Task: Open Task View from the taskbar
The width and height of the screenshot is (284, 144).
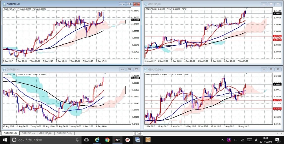Action: pyautogui.click(x=87, y=140)
